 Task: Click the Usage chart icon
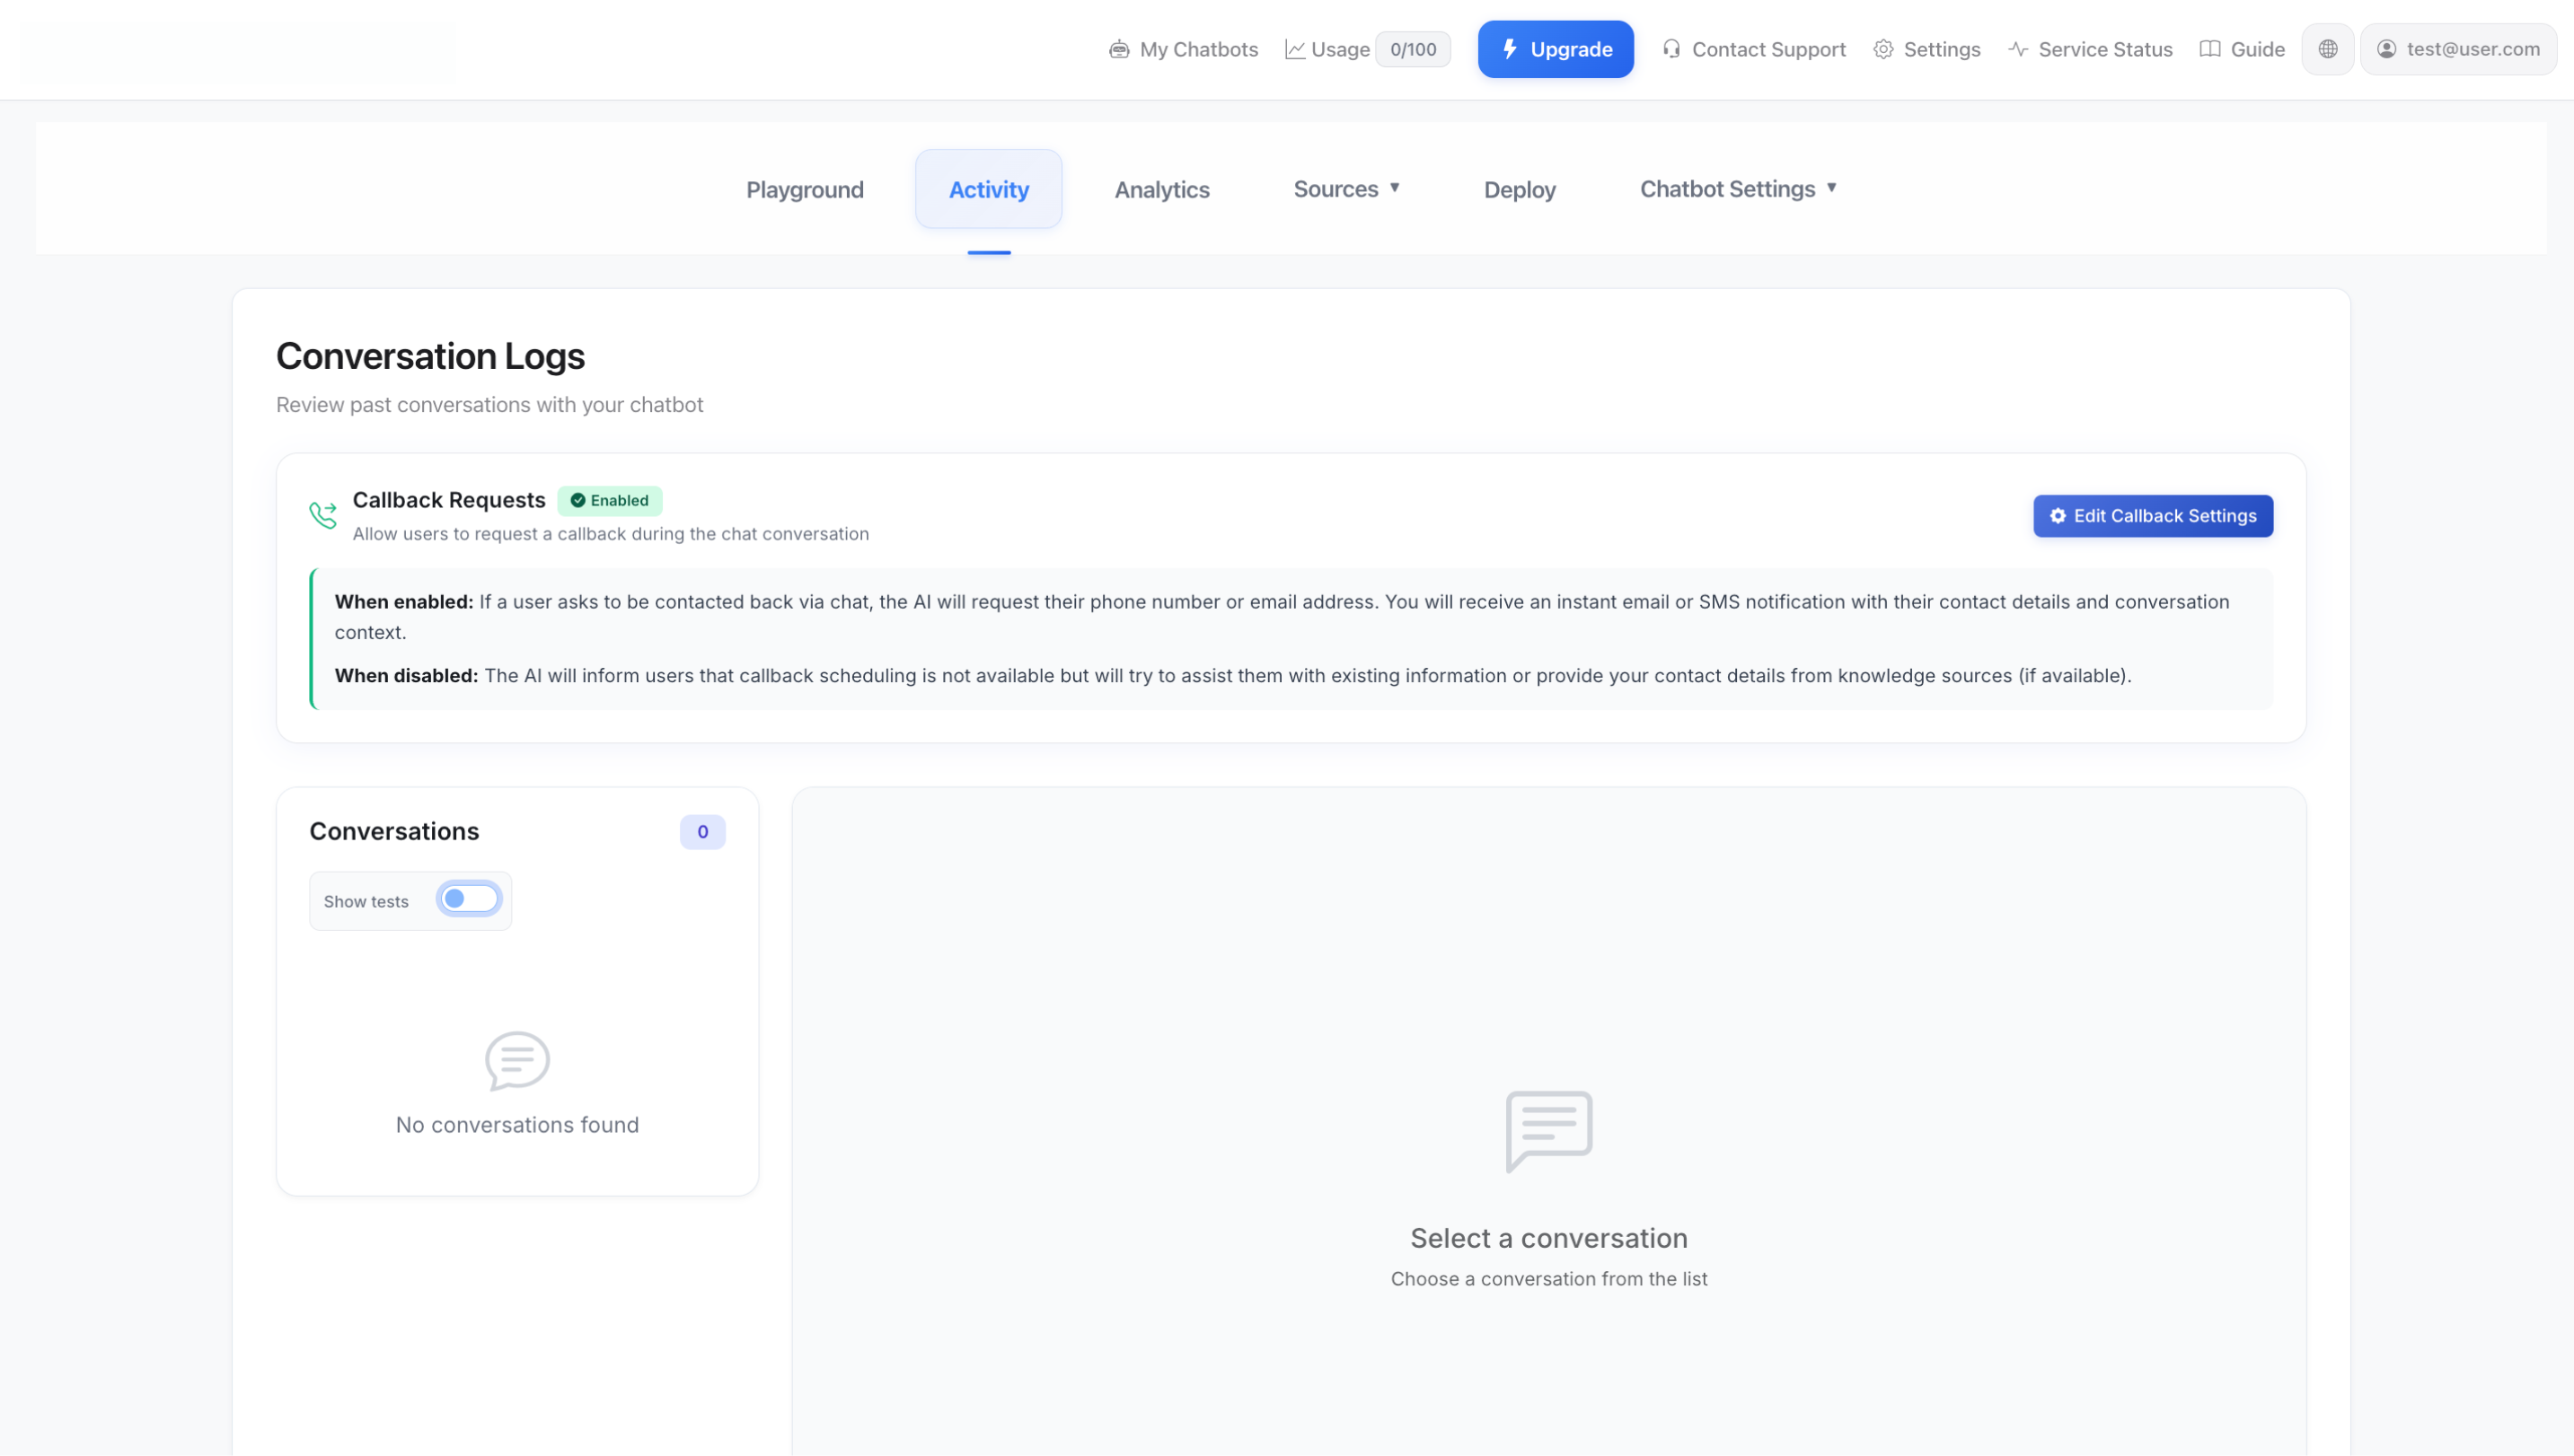tap(1295, 48)
